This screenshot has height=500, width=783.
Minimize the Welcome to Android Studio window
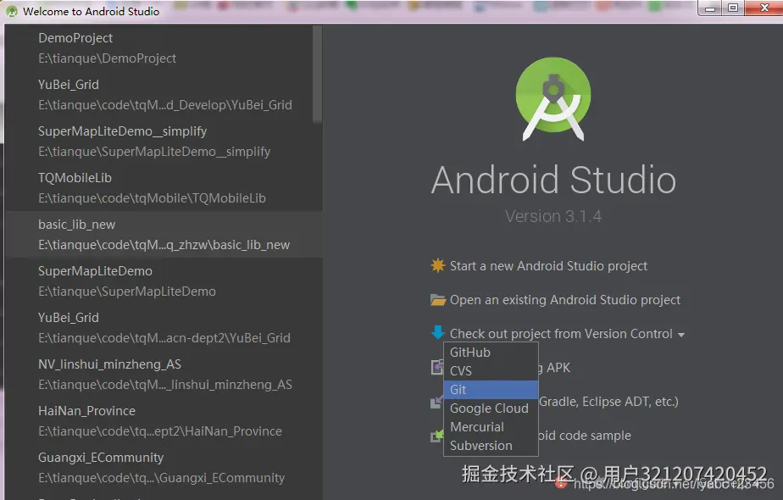[709, 8]
